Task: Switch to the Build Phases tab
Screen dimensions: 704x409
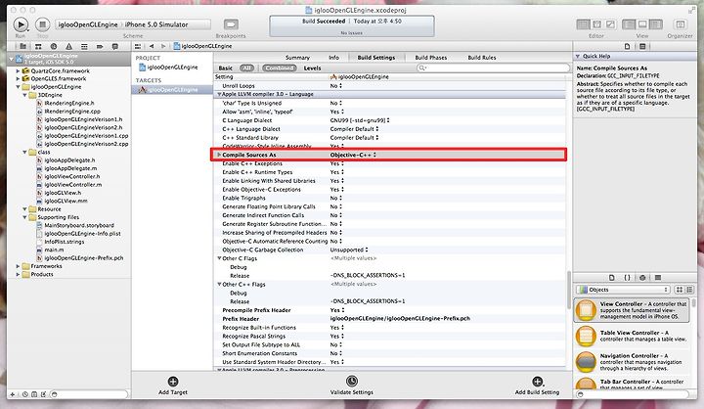Action: coord(430,58)
